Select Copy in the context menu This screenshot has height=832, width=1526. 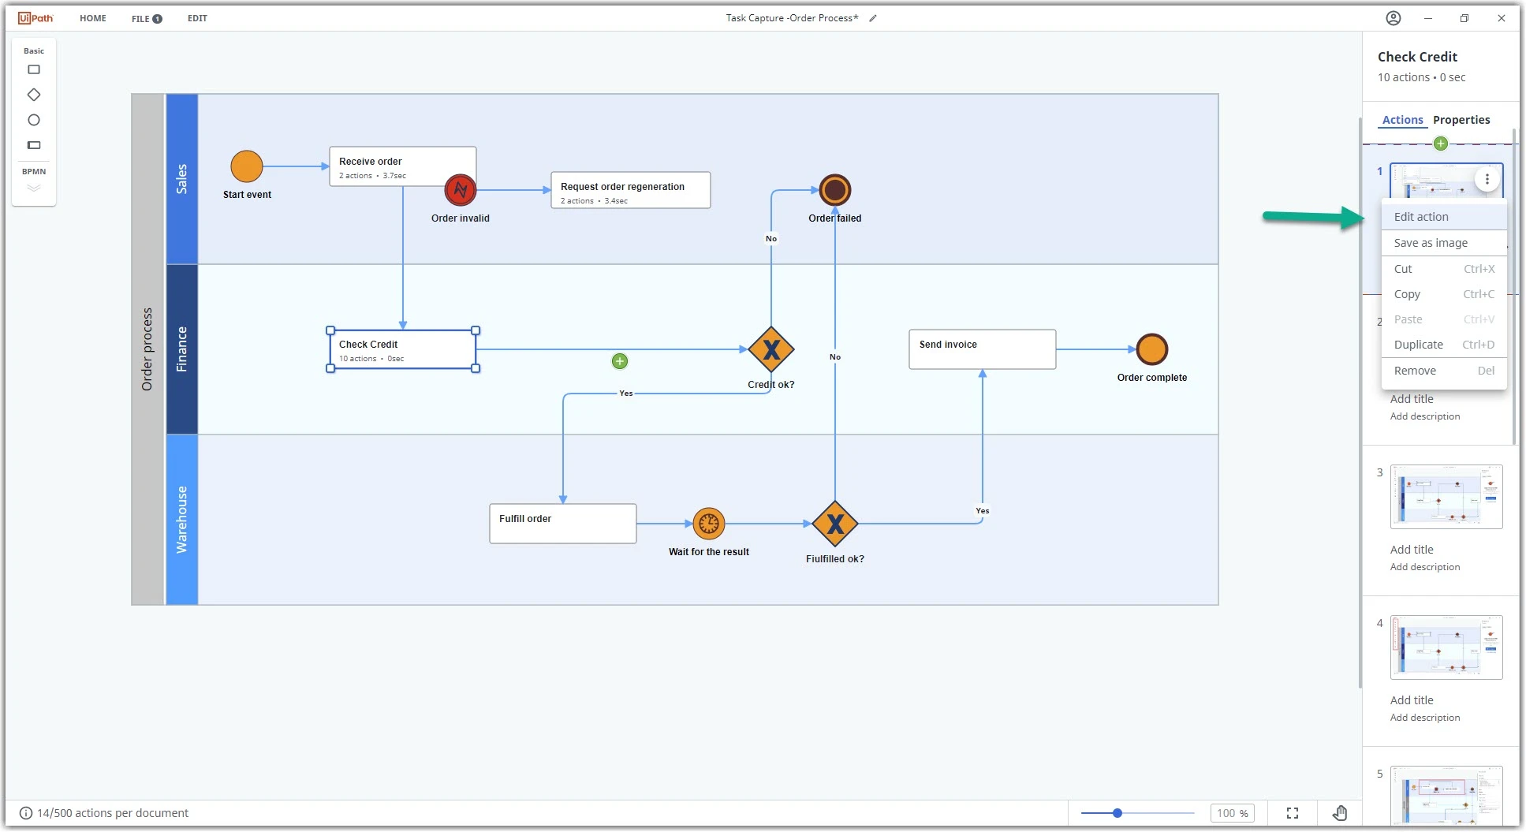pos(1444,294)
